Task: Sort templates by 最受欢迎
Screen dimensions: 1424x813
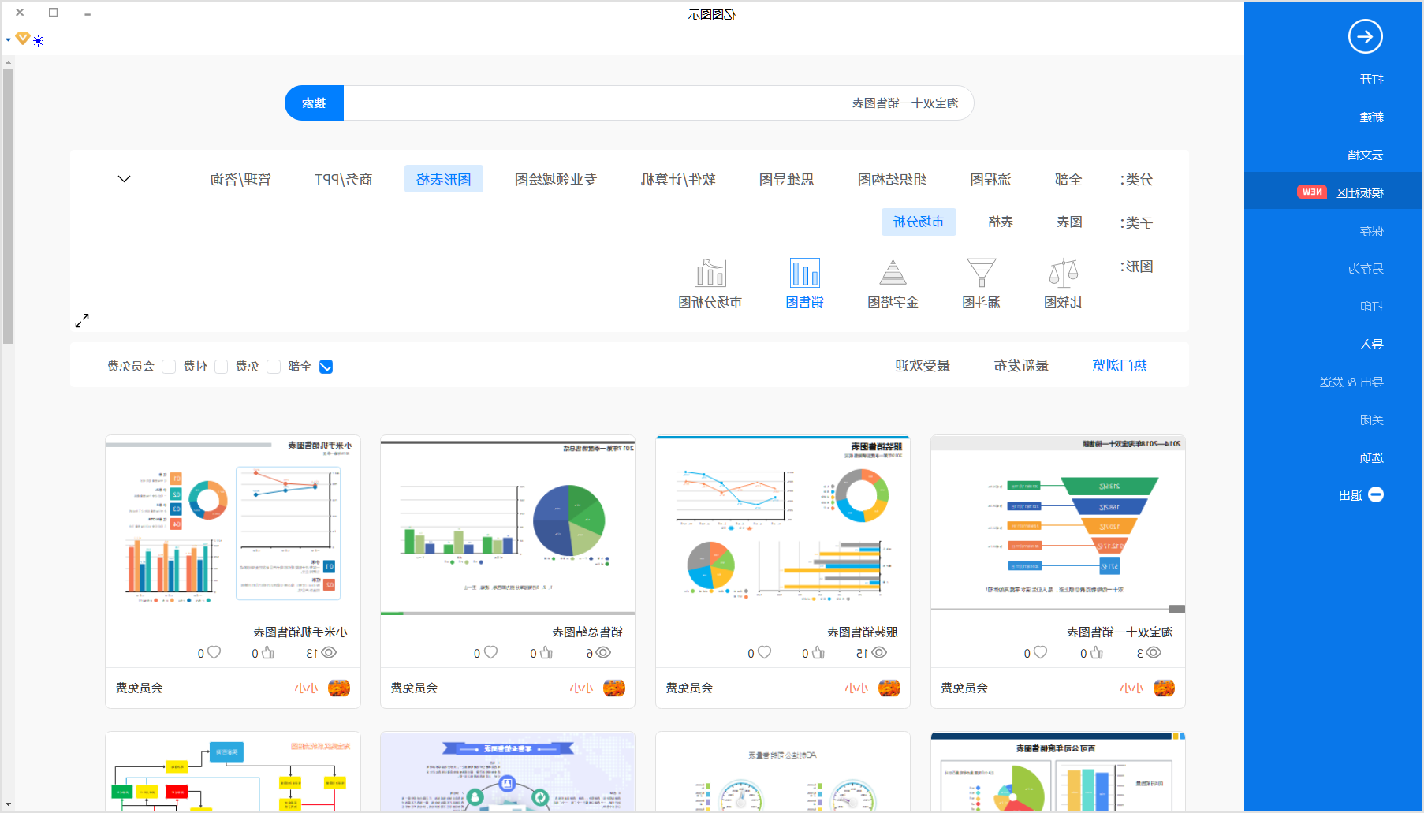Action: coord(923,365)
